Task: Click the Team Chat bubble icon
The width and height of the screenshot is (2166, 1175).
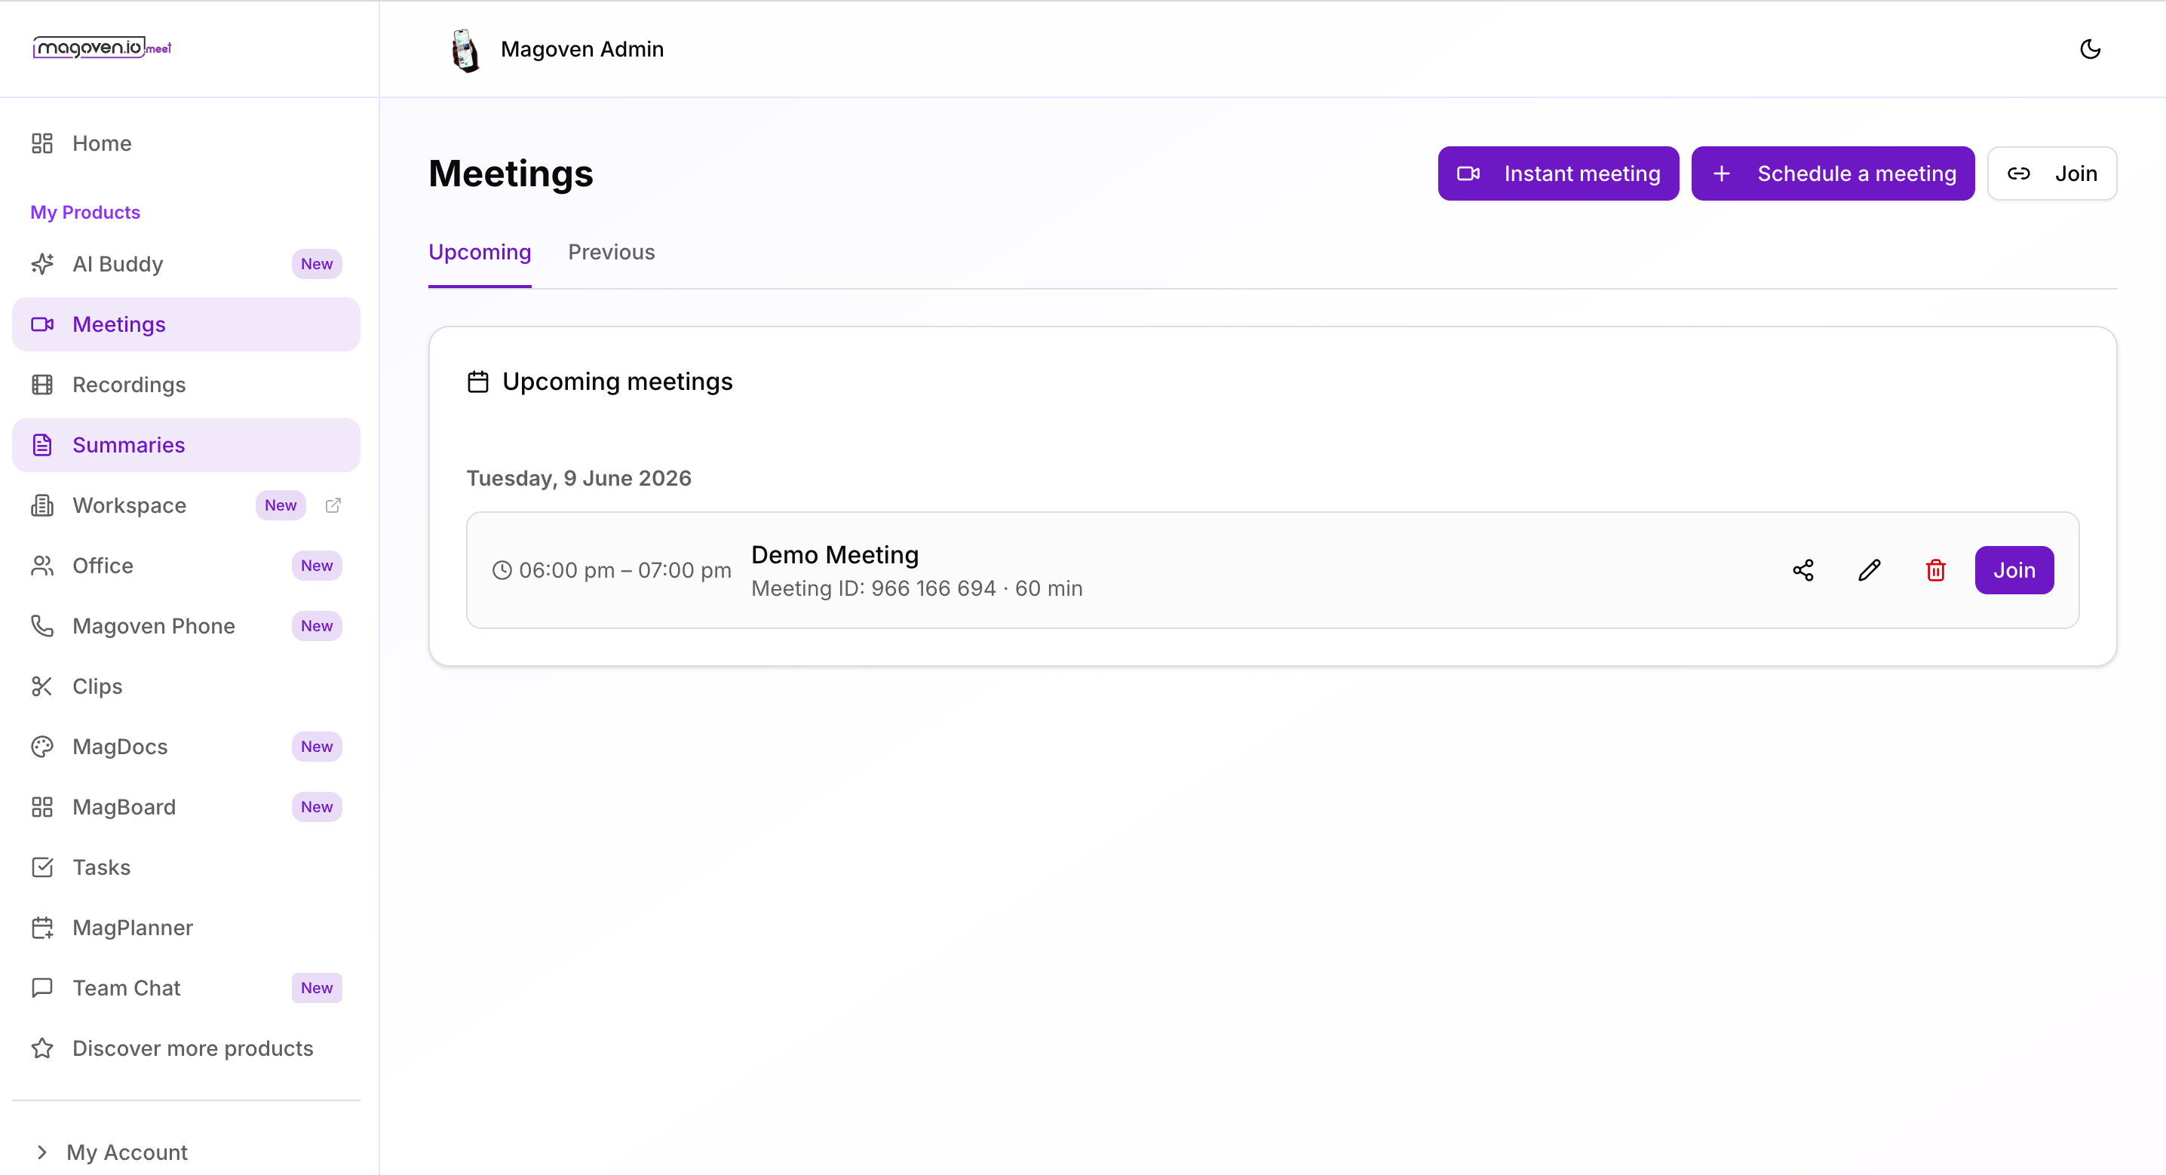Action: pyautogui.click(x=42, y=988)
